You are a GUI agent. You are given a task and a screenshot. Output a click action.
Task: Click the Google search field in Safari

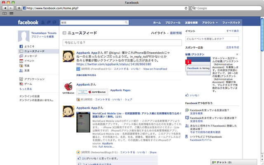point(226,8)
